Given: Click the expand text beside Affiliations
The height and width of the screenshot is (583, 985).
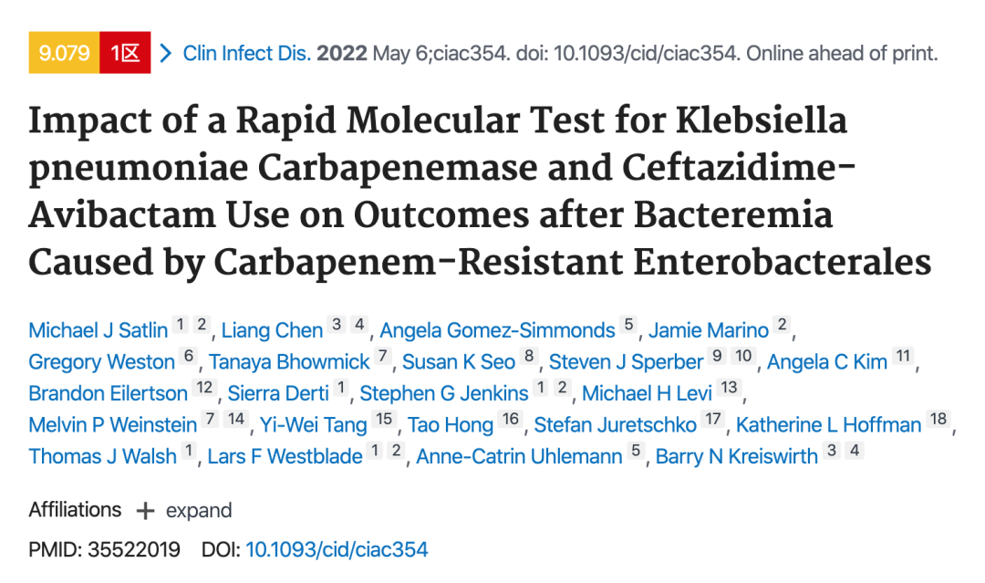Looking at the screenshot, I should pyautogui.click(x=199, y=510).
